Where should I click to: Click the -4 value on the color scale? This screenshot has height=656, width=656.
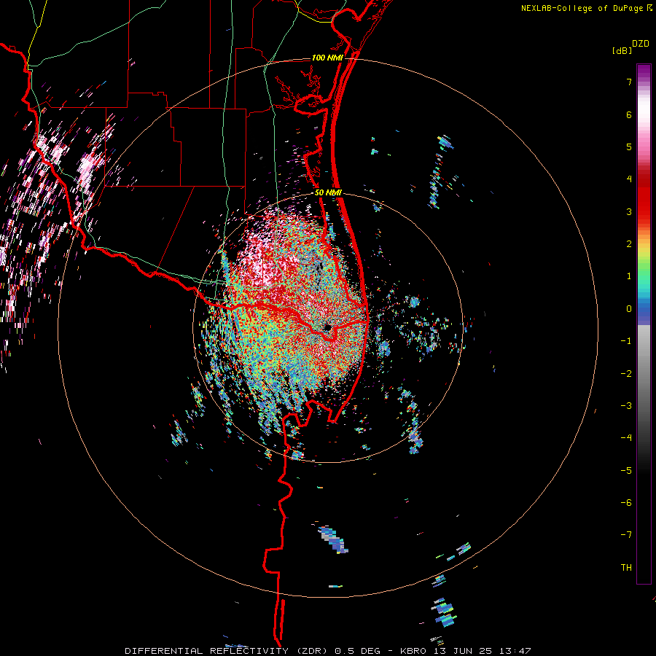(x=626, y=438)
